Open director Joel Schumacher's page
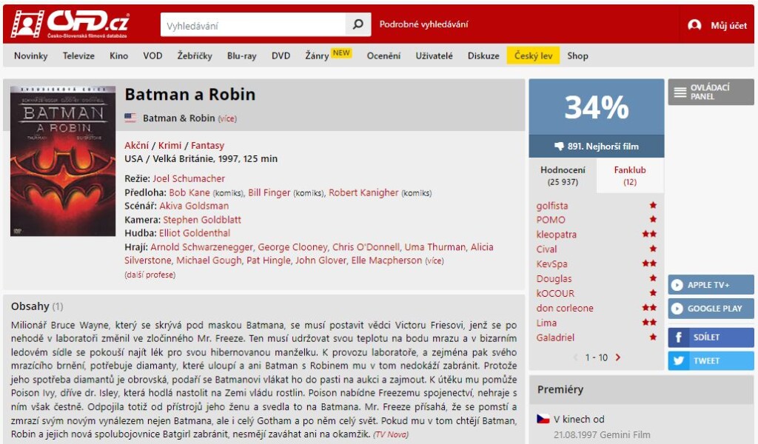The height and width of the screenshot is (444, 758). pyautogui.click(x=189, y=179)
